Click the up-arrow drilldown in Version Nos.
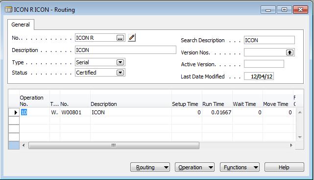 pos(290,52)
